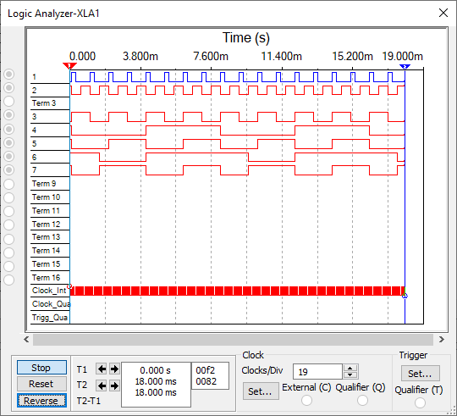Click the horizontal scrollbar track
Screen dimensions: 457x416
[x=234, y=340]
